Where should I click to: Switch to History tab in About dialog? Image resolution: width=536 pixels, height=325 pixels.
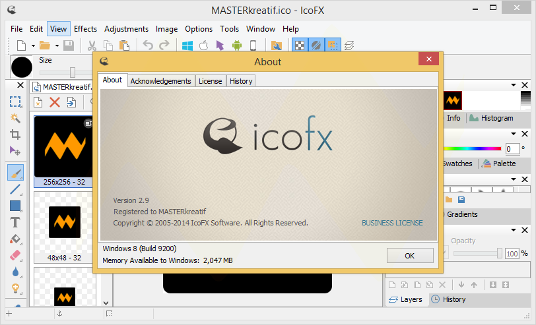(x=241, y=81)
